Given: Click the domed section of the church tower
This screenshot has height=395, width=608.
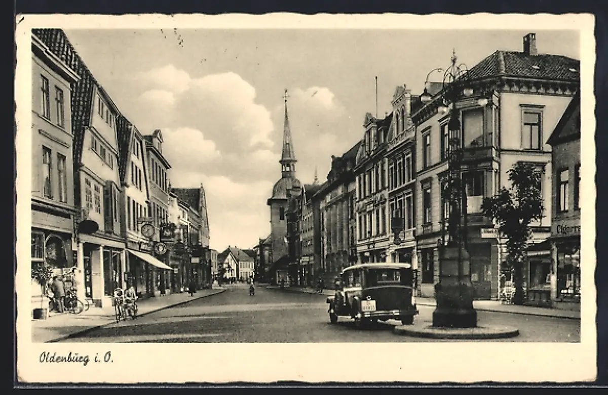Looking at the screenshot, I should [x=285, y=187].
